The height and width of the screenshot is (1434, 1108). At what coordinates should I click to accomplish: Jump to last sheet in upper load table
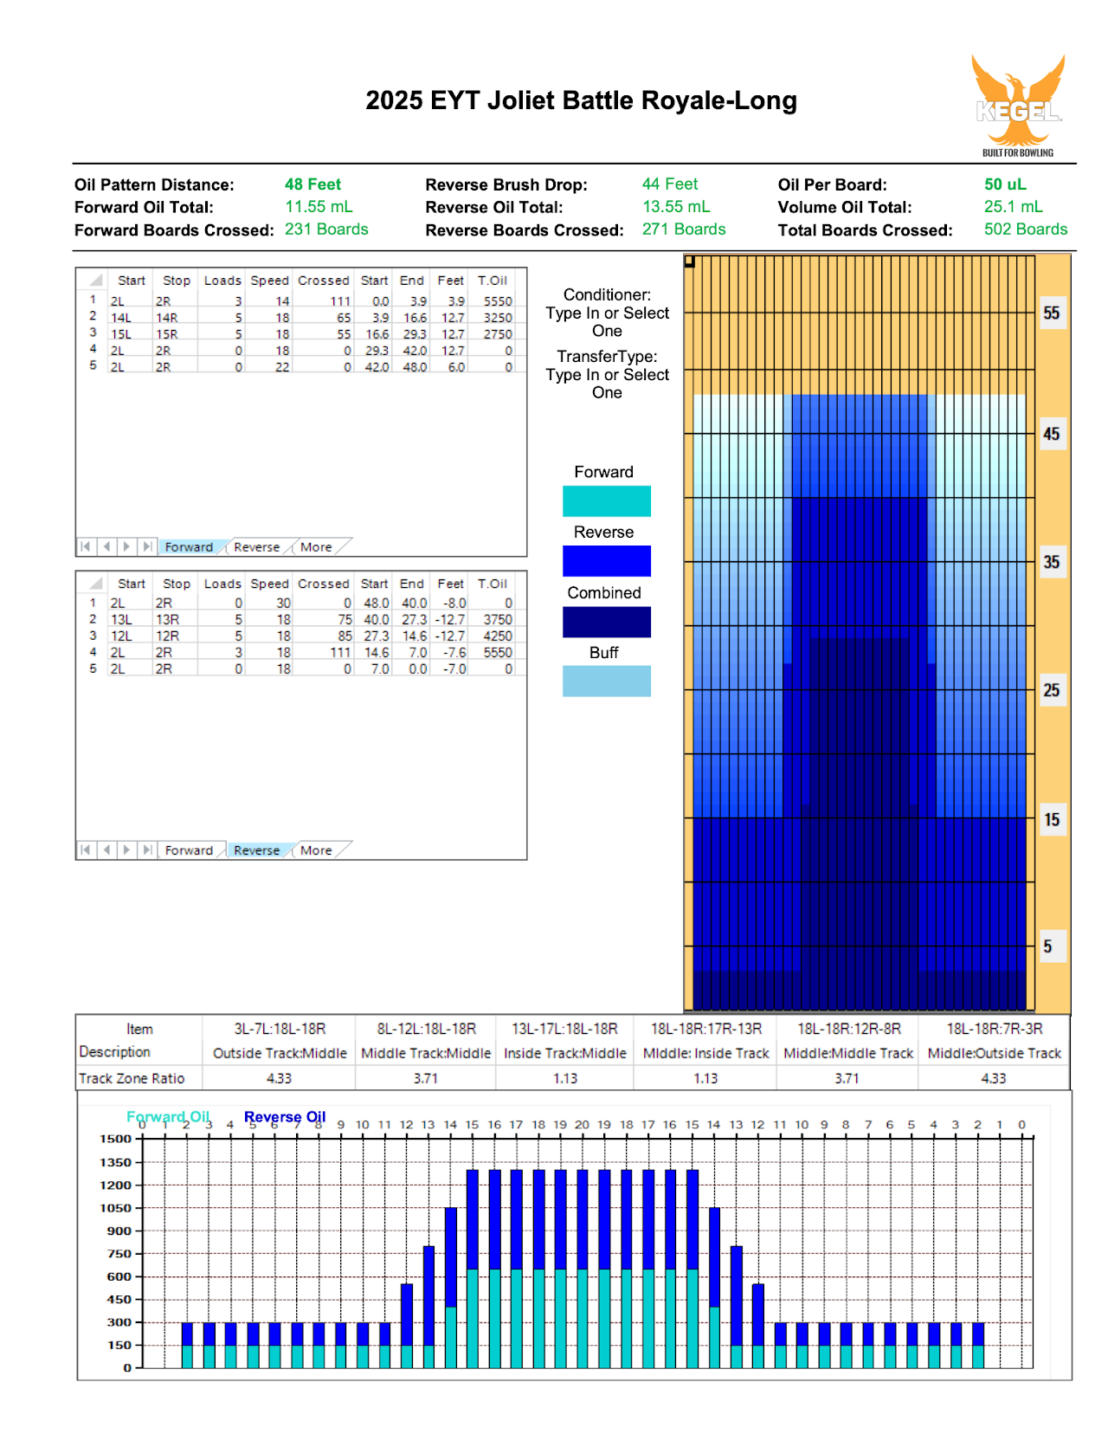click(x=148, y=546)
